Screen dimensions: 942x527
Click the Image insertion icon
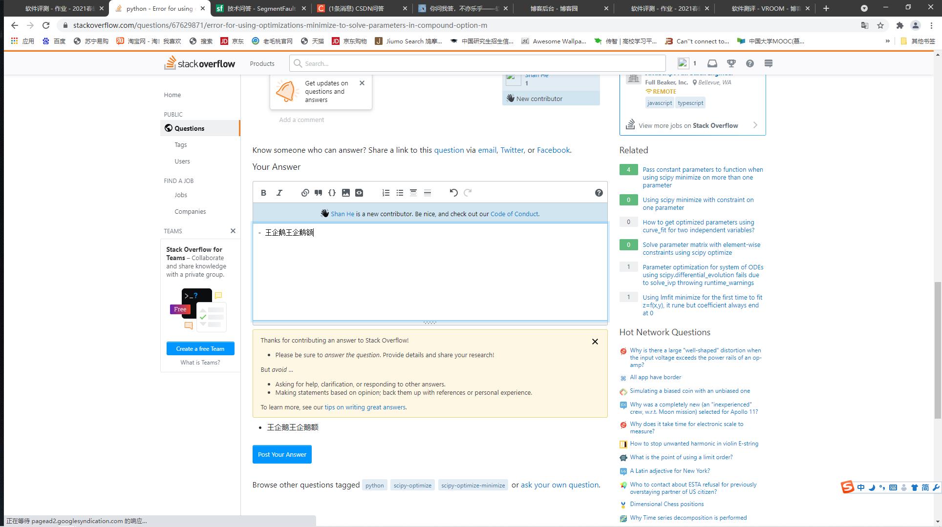pos(345,192)
